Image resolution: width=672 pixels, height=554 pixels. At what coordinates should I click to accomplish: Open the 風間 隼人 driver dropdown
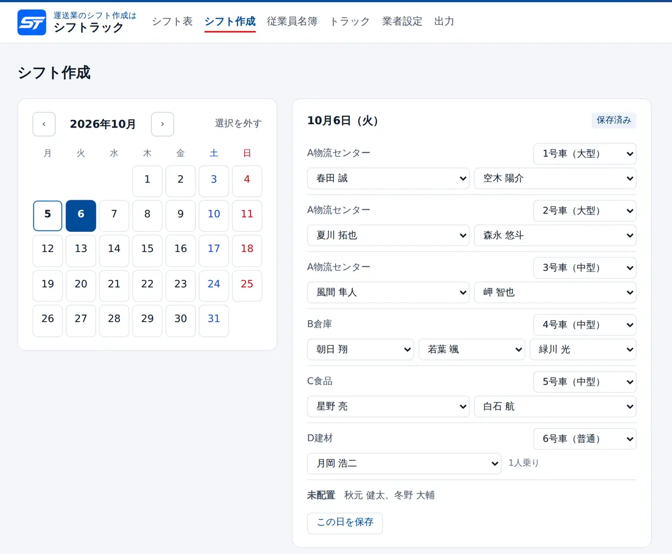click(x=389, y=293)
